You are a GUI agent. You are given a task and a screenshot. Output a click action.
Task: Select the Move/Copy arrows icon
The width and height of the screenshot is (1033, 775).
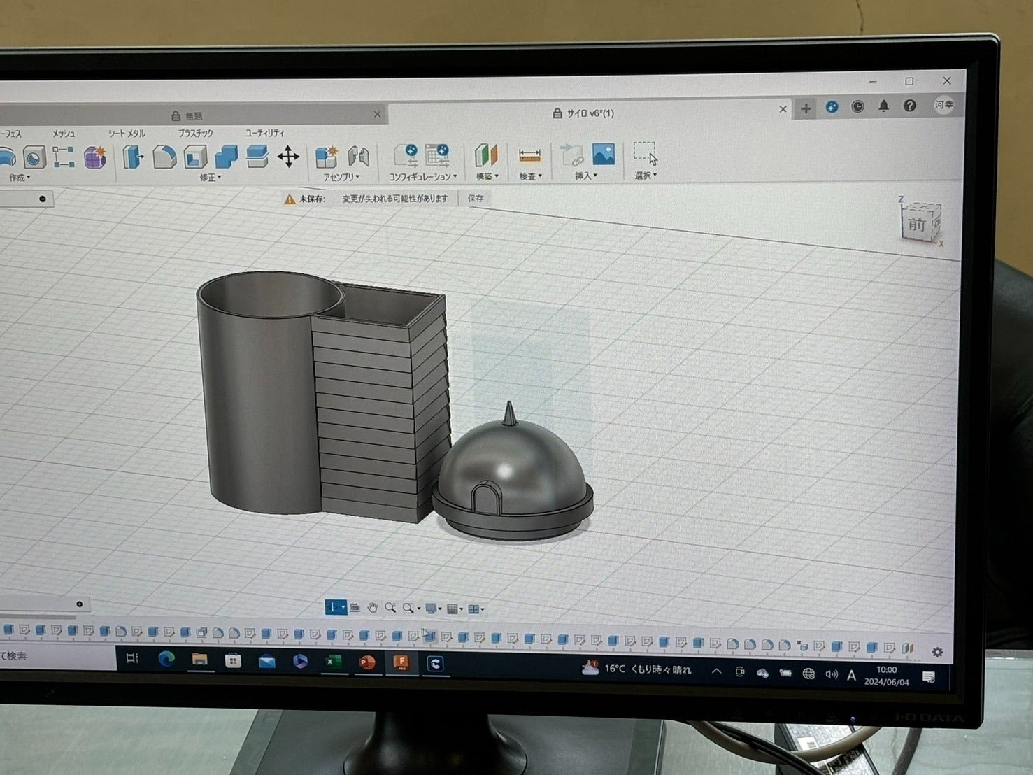pos(288,157)
